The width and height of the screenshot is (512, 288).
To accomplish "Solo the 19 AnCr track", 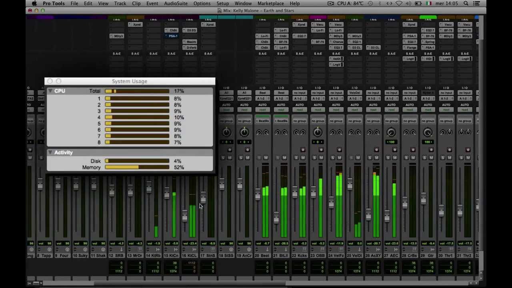I will [x=241, y=158].
